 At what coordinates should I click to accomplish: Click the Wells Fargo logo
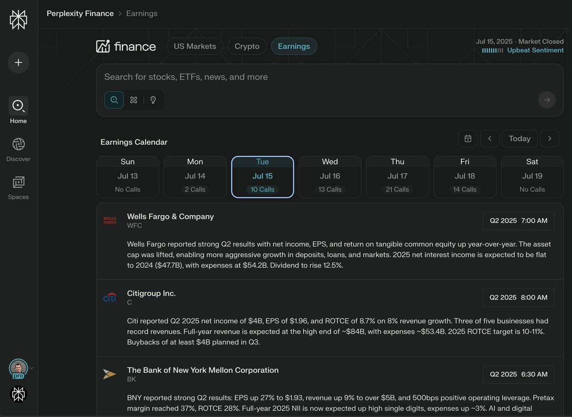pyautogui.click(x=110, y=220)
